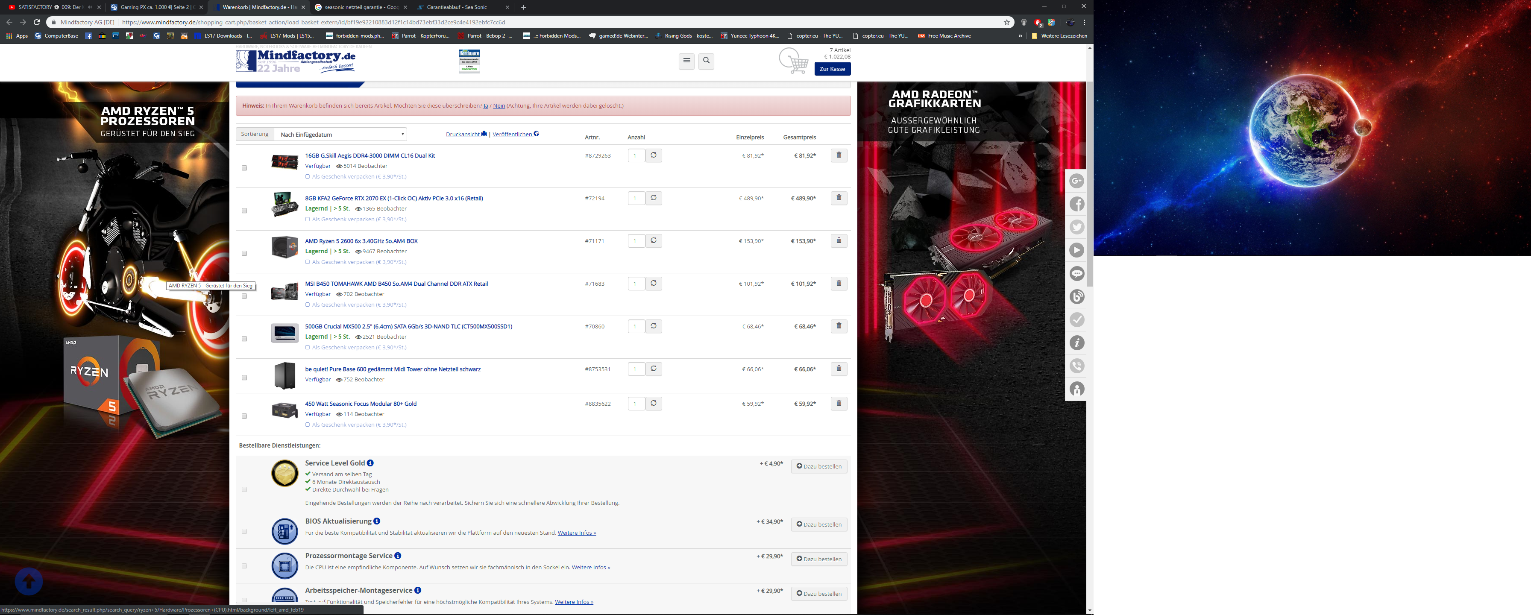Open a new browser tab

(524, 7)
